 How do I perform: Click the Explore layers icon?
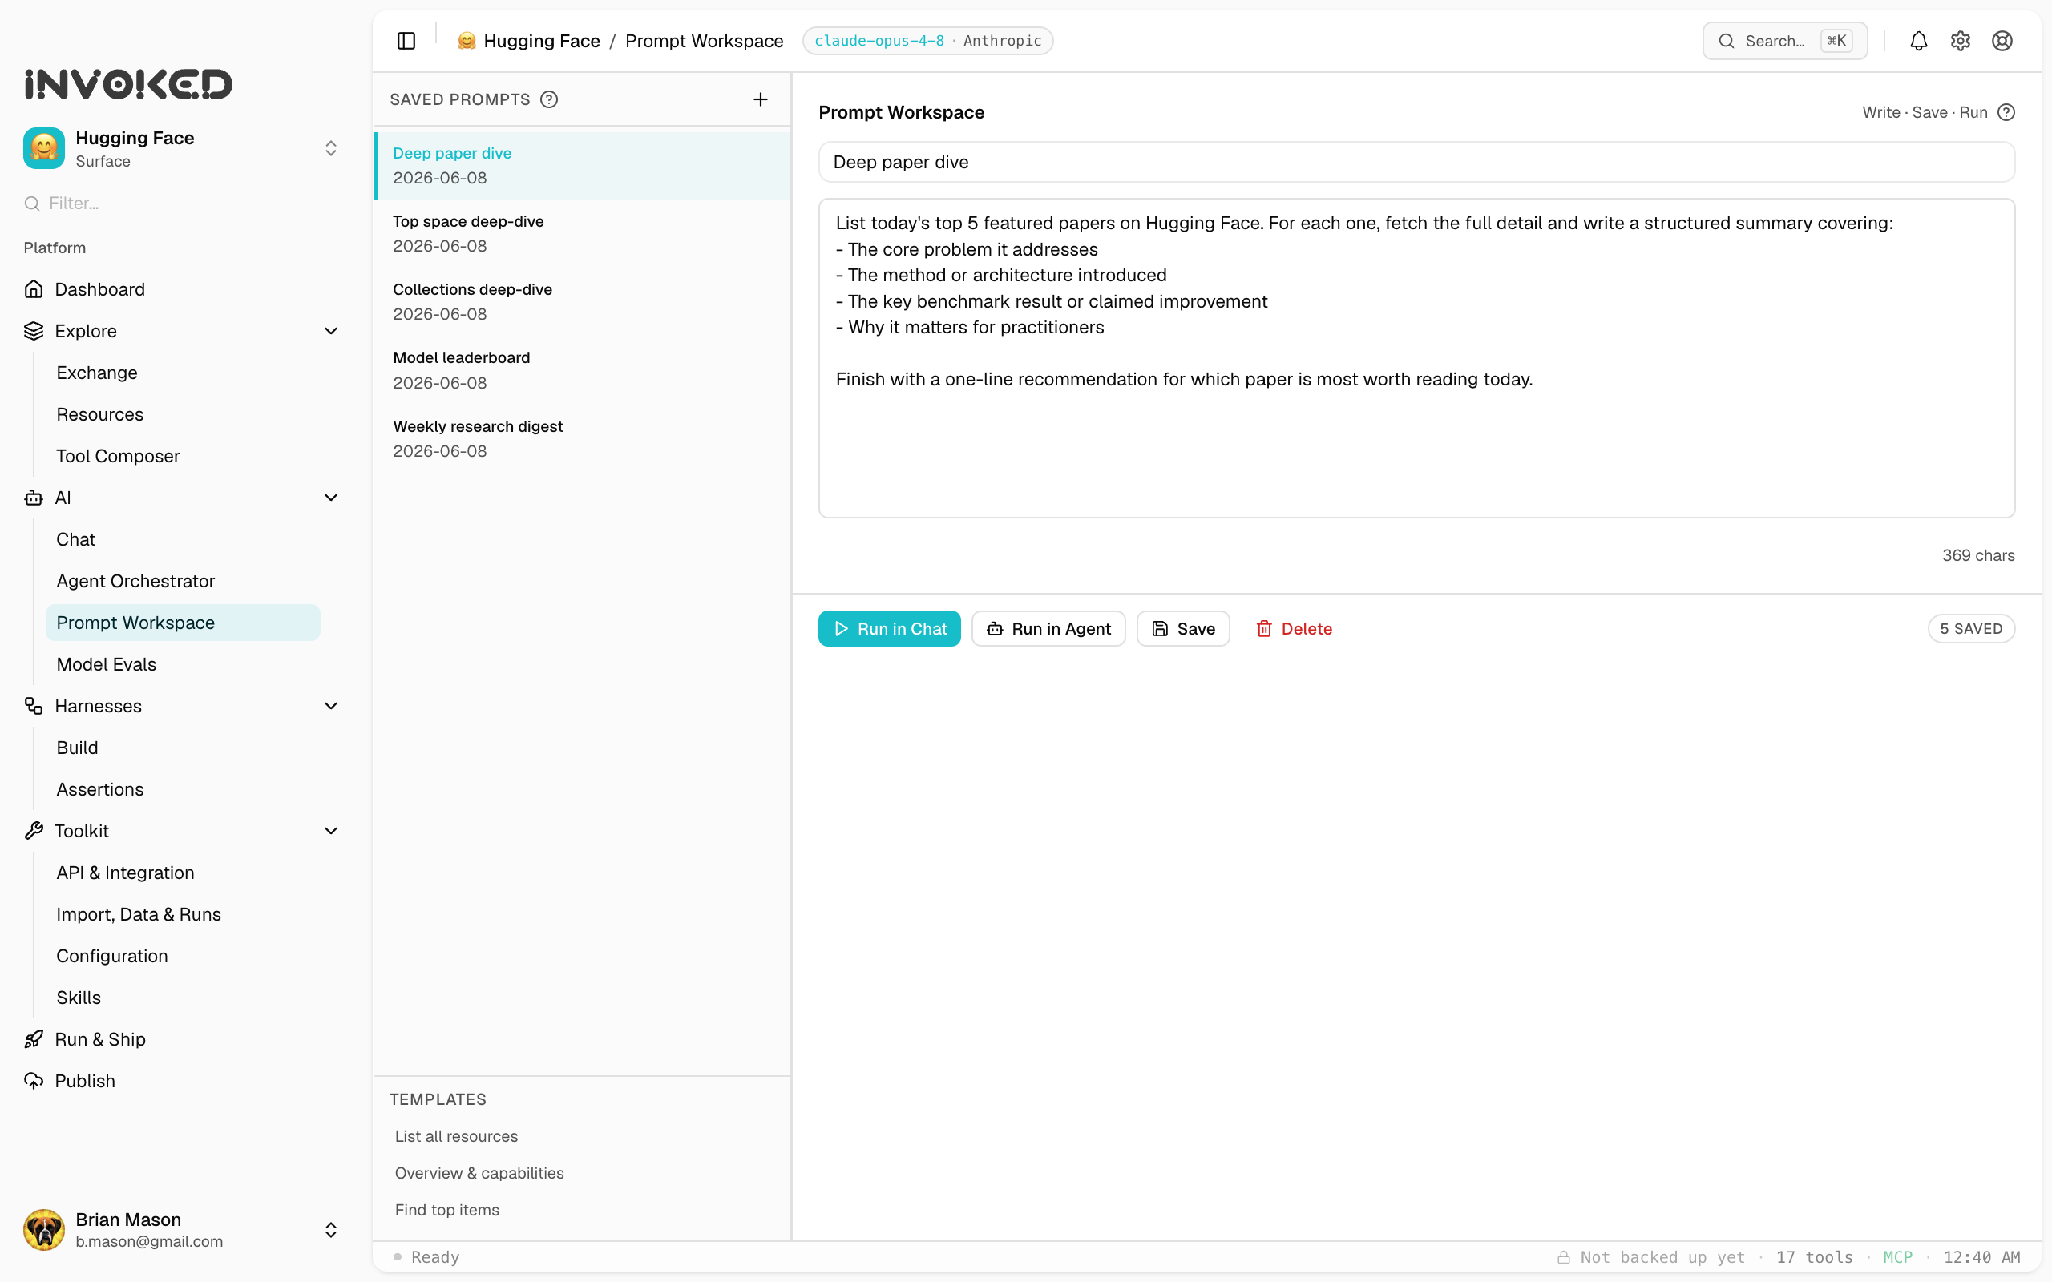pos(33,331)
